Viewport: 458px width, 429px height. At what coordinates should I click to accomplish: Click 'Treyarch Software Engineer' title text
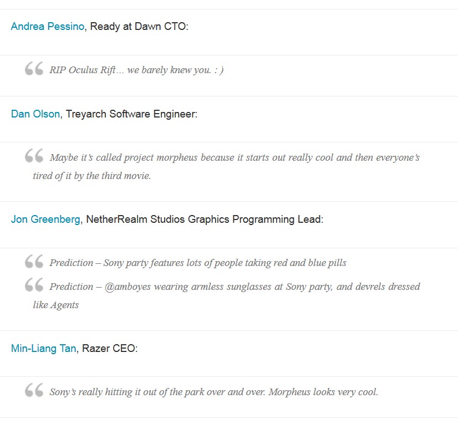[x=131, y=114]
